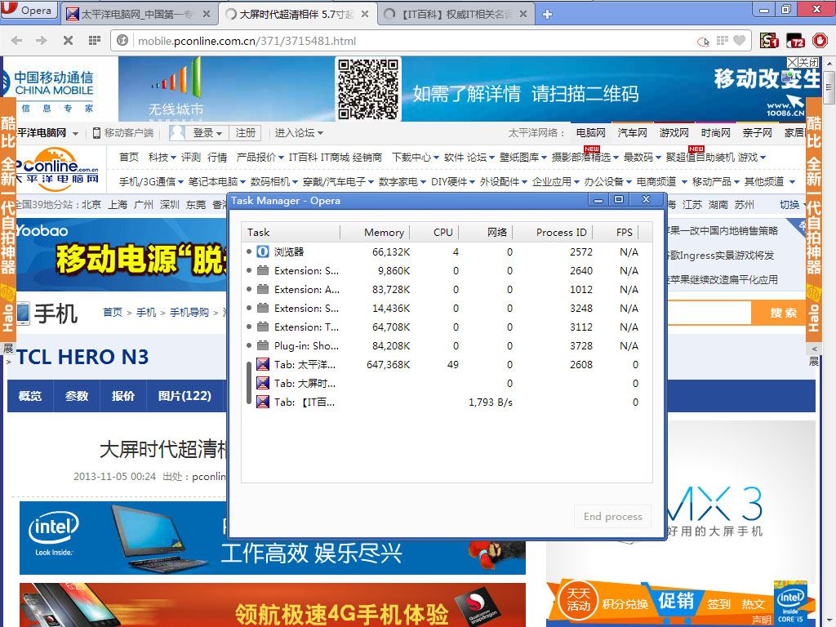Open the Speed Dial grid icon
Image resolution: width=836 pixels, height=627 pixels.
[x=95, y=41]
